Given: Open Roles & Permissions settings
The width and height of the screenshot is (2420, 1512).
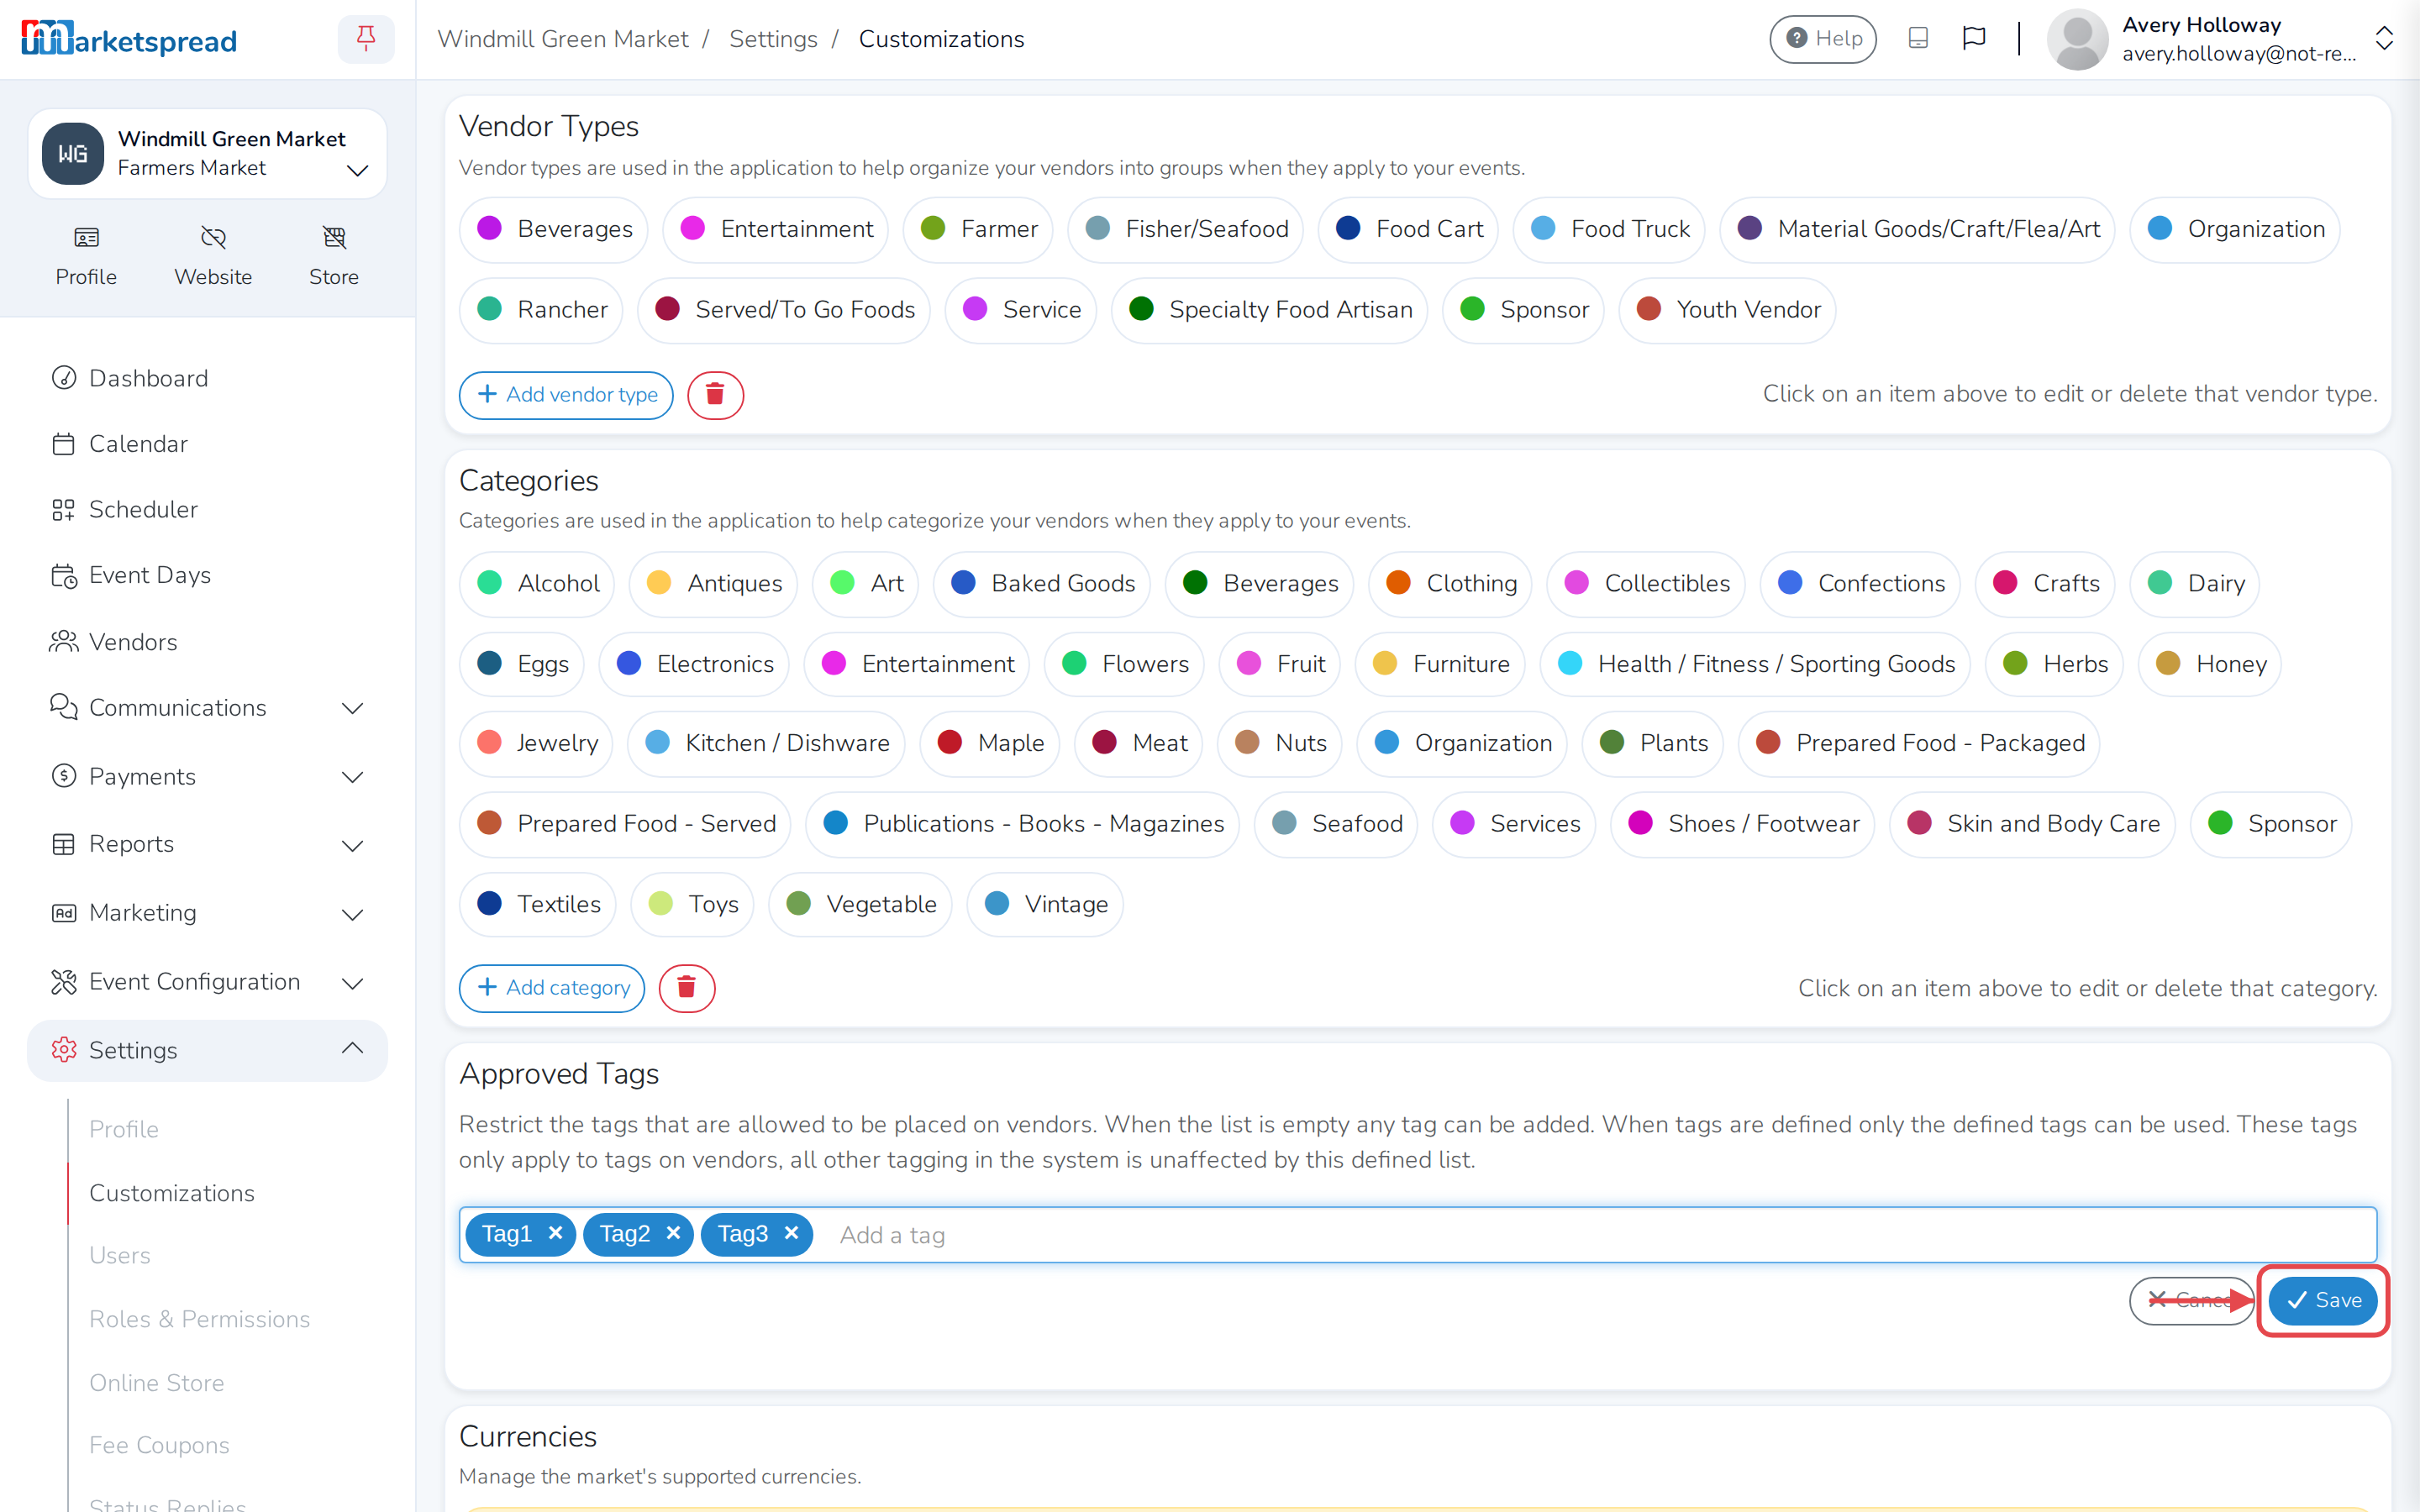Looking at the screenshot, I should pyautogui.click(x=199, y=1319).
